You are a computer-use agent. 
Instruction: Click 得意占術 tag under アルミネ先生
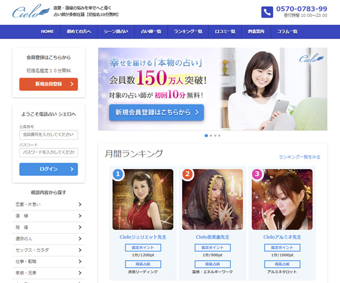coord(282,264)
